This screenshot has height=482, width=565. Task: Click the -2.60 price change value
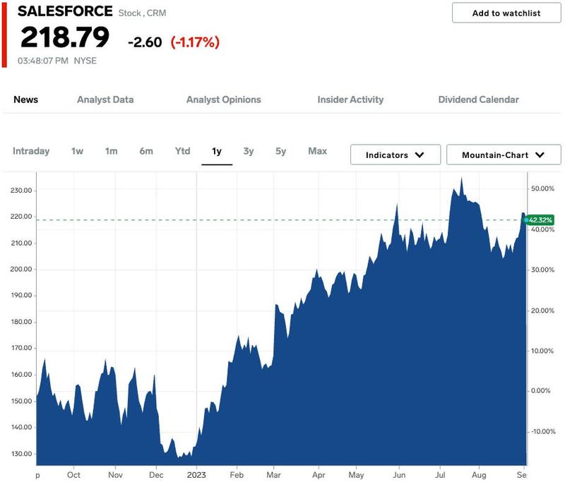(145, 42)
